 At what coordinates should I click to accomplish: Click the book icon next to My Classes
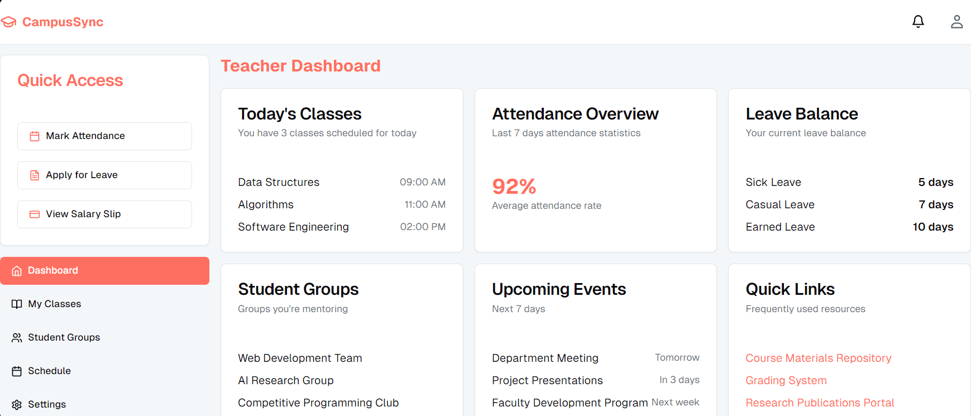tap(17, 304)
